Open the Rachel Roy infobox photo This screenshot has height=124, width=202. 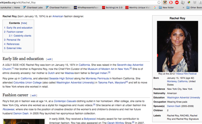pos(177,46)
